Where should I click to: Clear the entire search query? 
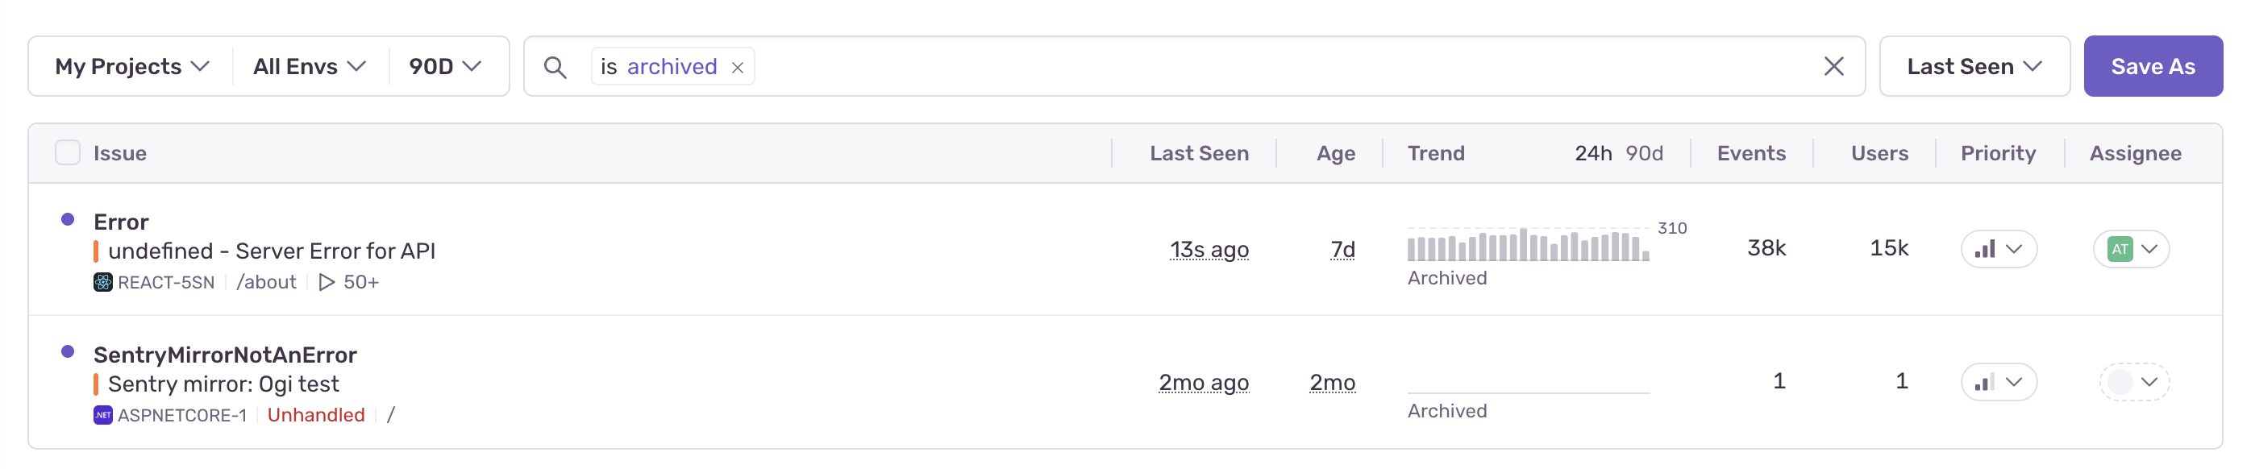tap(1833, 66)
